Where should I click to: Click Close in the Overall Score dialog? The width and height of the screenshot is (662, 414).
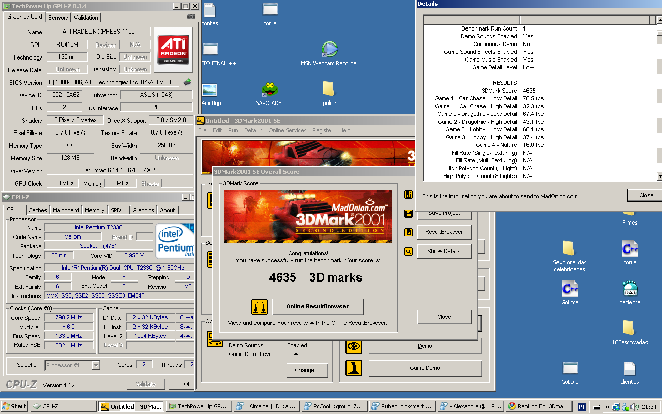(444, 317)
